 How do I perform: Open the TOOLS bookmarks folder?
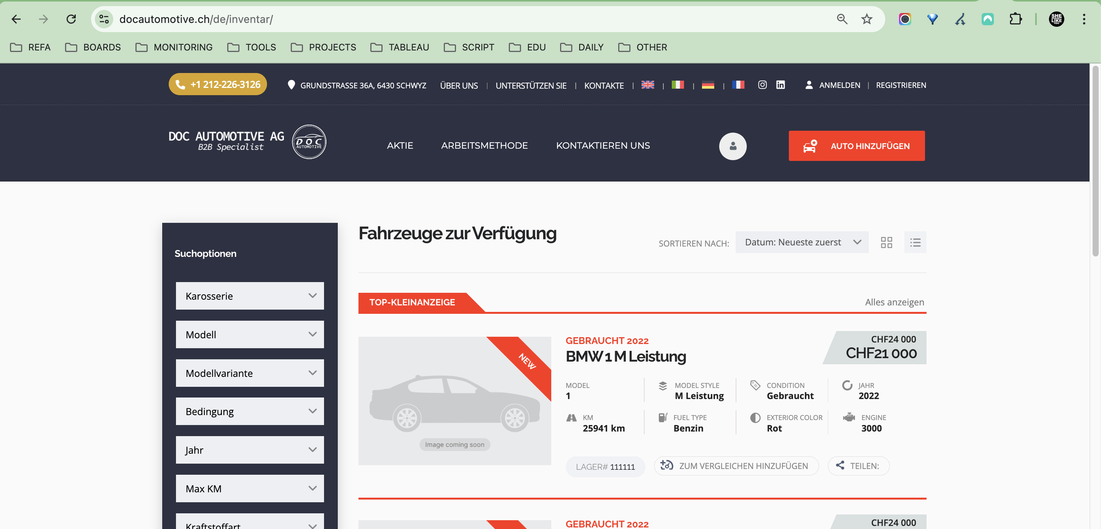point(252,47)
